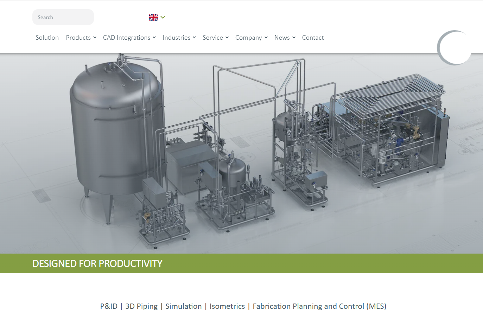
Task: Click the 'Isometrics' text
Action: [x=227, y=306]
